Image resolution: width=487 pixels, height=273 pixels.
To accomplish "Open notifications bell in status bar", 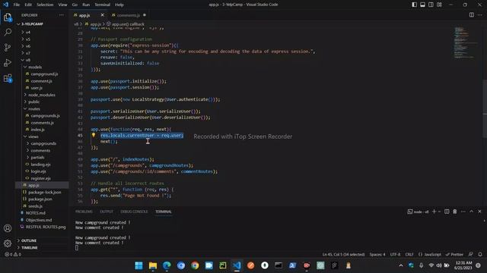I will pos(480,254).
